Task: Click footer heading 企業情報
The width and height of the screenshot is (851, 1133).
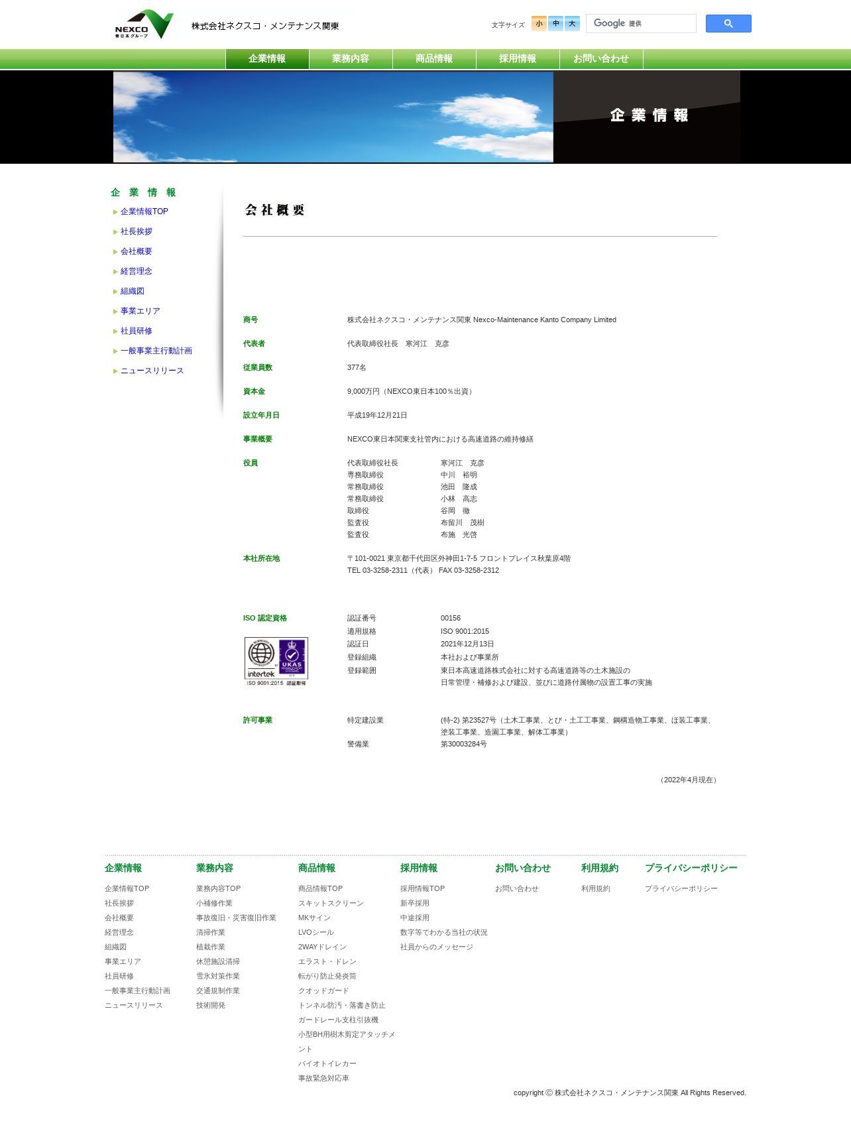Action: pos(123,868)
